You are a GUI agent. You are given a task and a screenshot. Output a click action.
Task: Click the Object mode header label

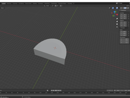click(2, 8)
